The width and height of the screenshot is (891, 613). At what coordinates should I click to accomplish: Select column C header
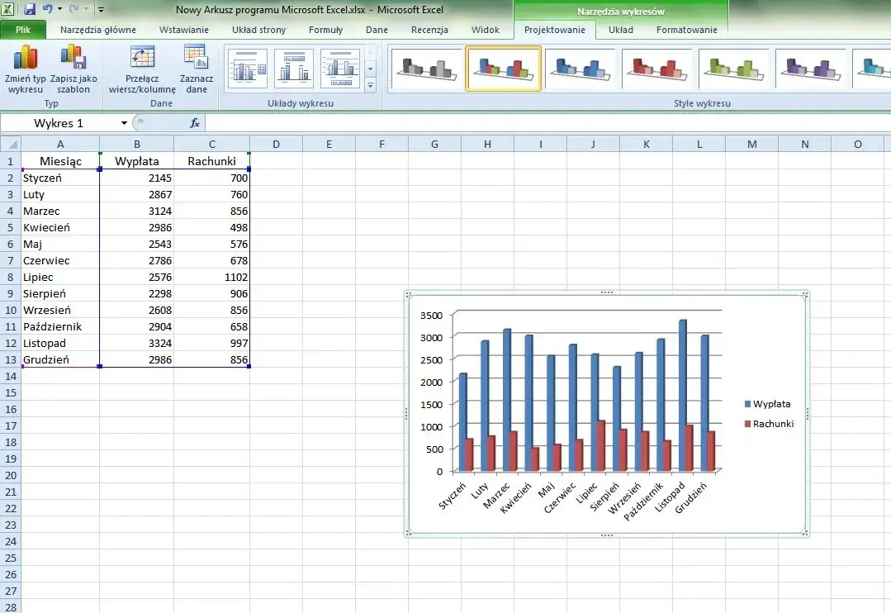point(212,144)
